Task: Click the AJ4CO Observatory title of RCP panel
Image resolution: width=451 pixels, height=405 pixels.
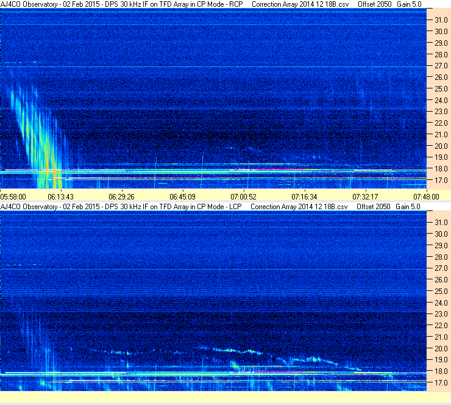Action: pos(30,4)
